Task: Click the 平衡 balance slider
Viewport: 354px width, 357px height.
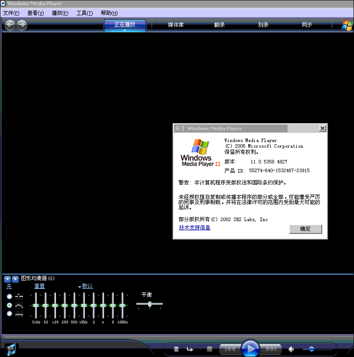Action: tap(149, 304)
